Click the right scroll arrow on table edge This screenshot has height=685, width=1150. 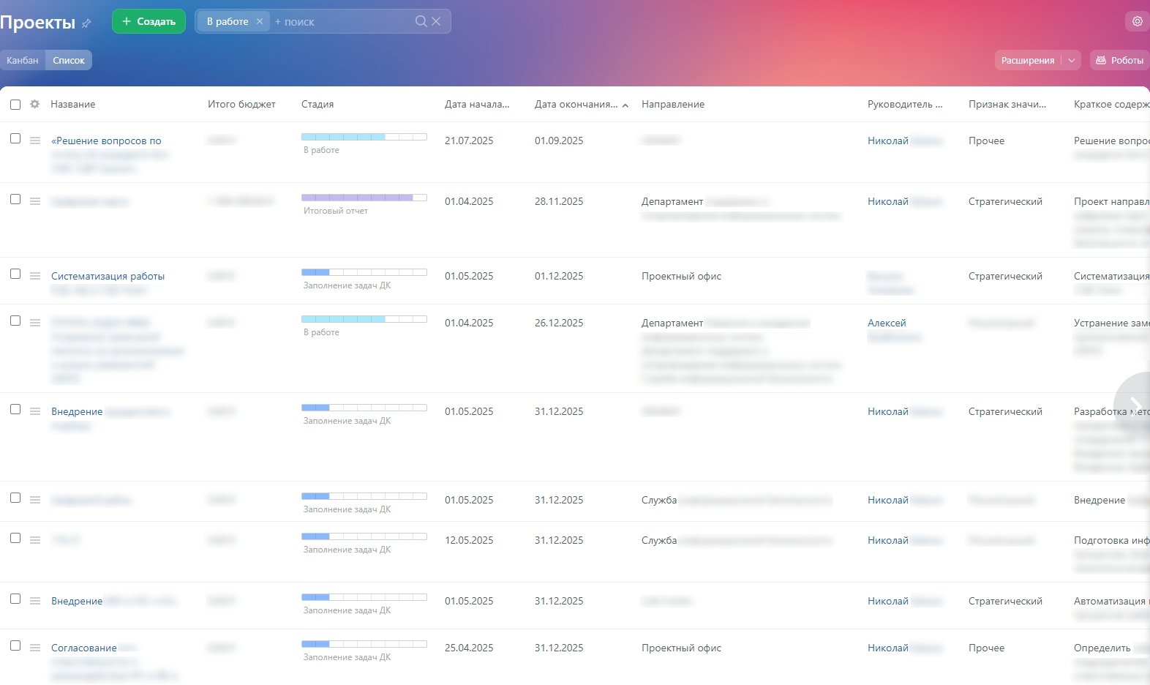click(x=1135, y=406)
